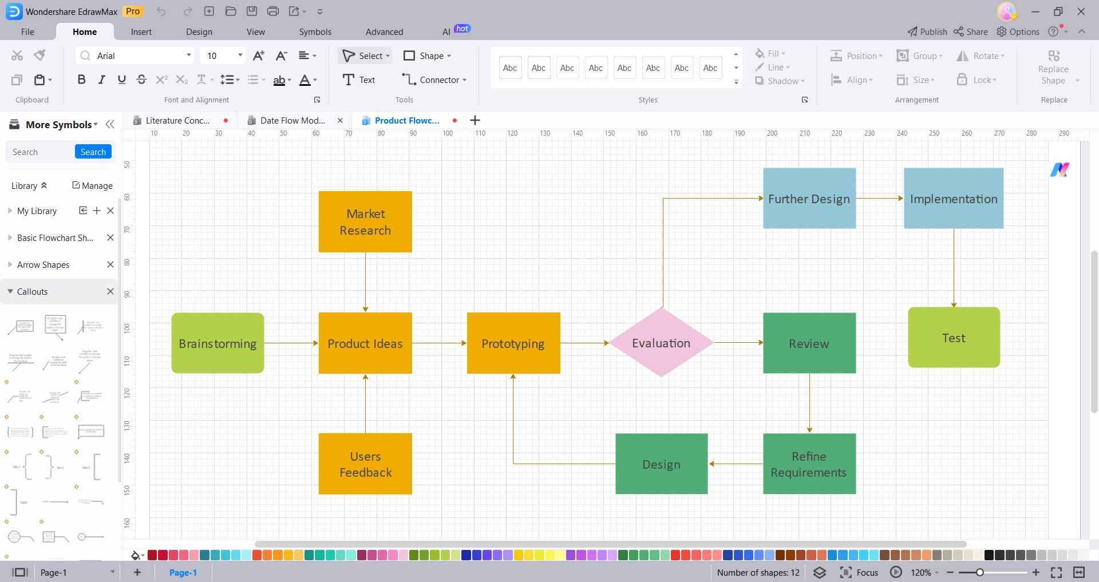Click the Share button

tap(971, 32)
